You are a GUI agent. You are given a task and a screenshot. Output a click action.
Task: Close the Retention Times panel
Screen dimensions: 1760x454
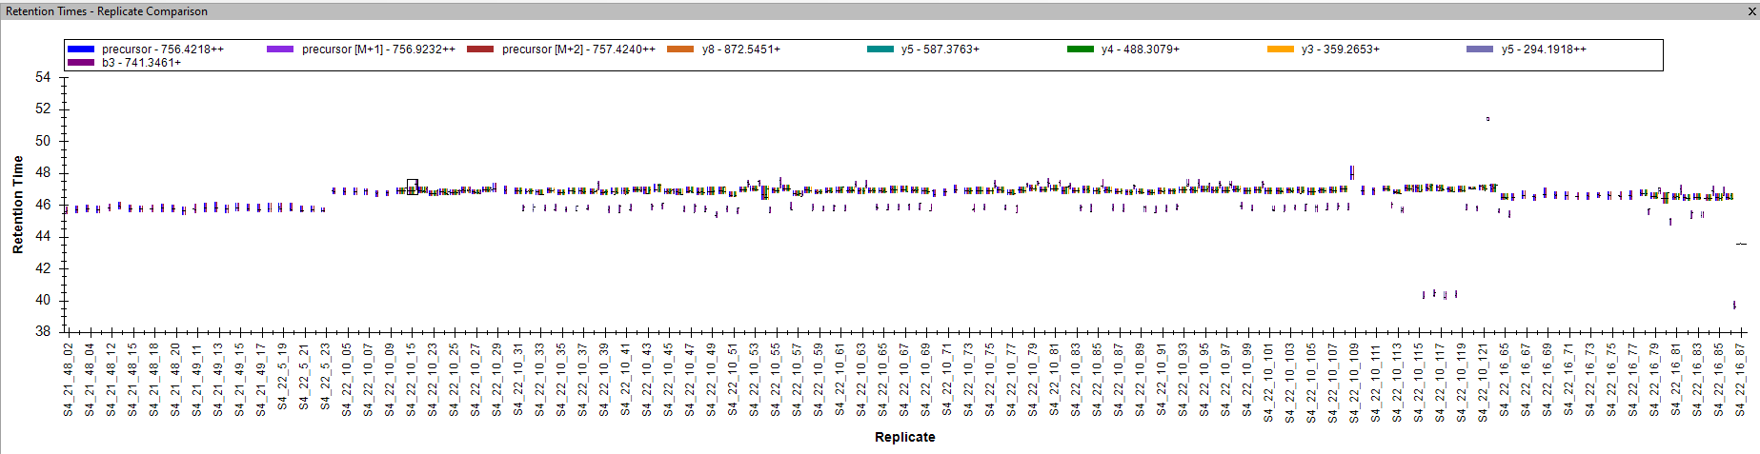(x=1750, y=11)
